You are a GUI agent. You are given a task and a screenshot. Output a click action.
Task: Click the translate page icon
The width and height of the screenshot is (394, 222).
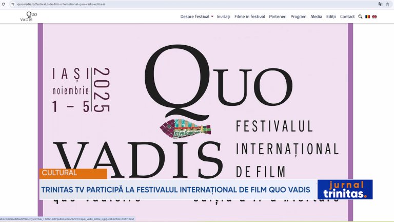380,4
